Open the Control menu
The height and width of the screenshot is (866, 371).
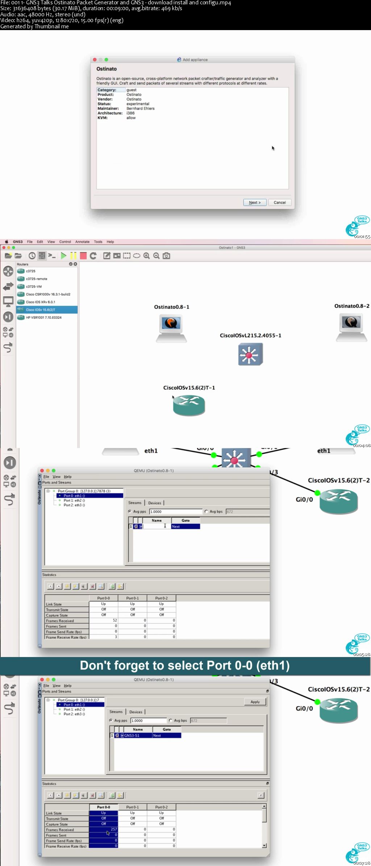65,242
